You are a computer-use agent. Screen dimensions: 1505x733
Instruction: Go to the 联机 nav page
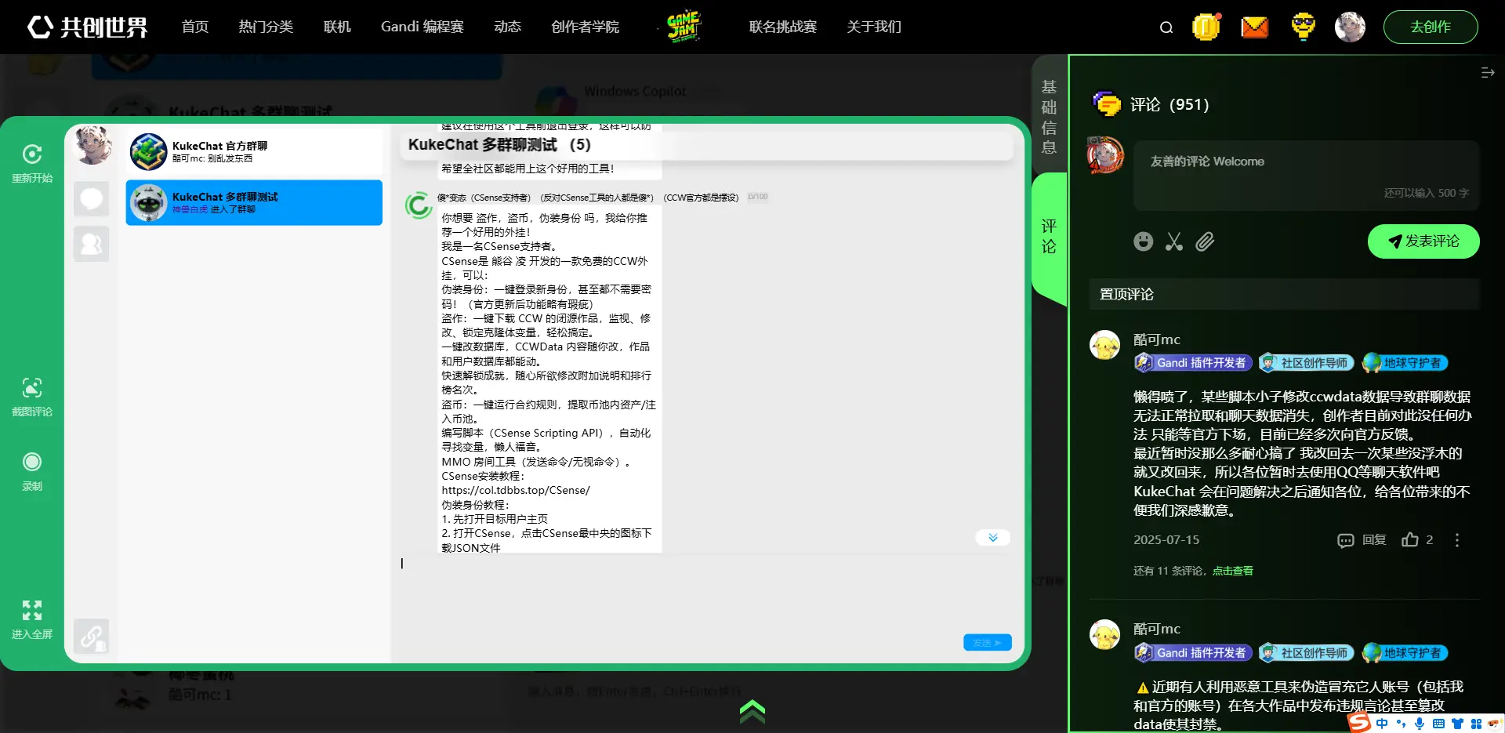click(x=337, y=27)
